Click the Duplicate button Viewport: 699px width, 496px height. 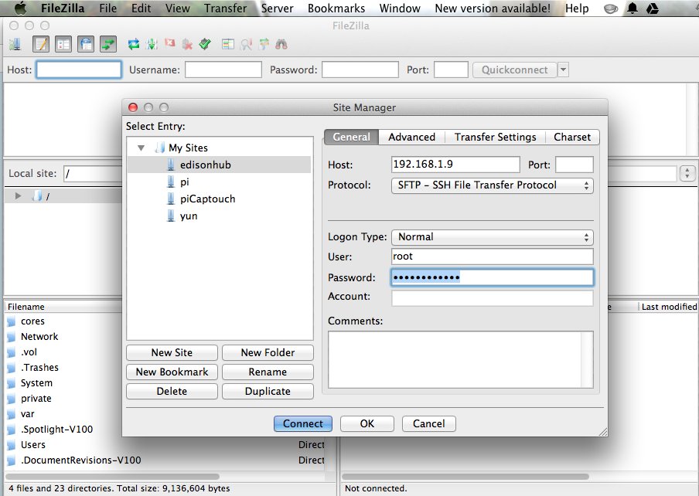(268, 392)
